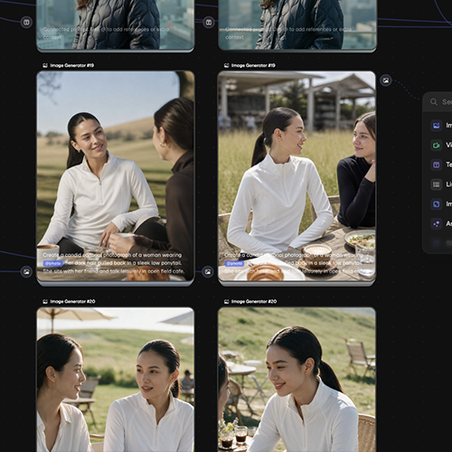Click the @photo tag in the hillside cafe prompt
Screen dimensions: 452x452
tap(52, 263)
